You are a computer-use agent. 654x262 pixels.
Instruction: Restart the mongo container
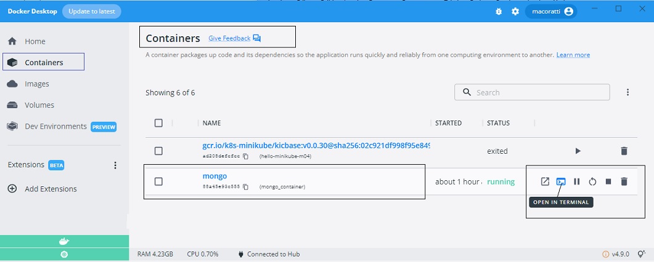point(592,181)
